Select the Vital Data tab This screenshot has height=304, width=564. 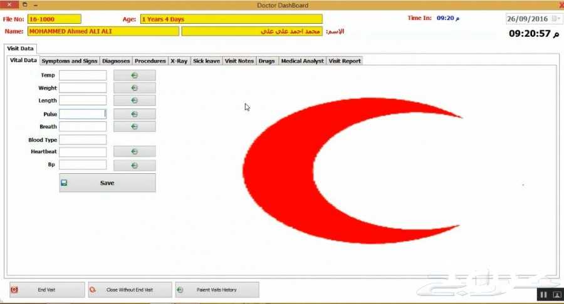(x=23, y=60)
